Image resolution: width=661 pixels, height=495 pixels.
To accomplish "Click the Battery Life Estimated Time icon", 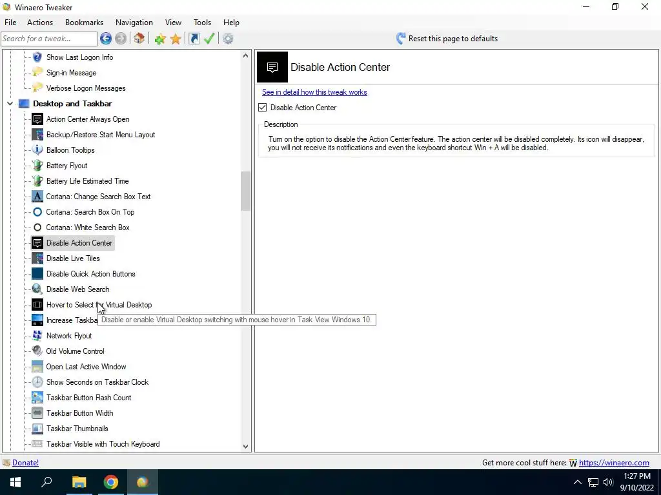I will [x=37, y=181].
